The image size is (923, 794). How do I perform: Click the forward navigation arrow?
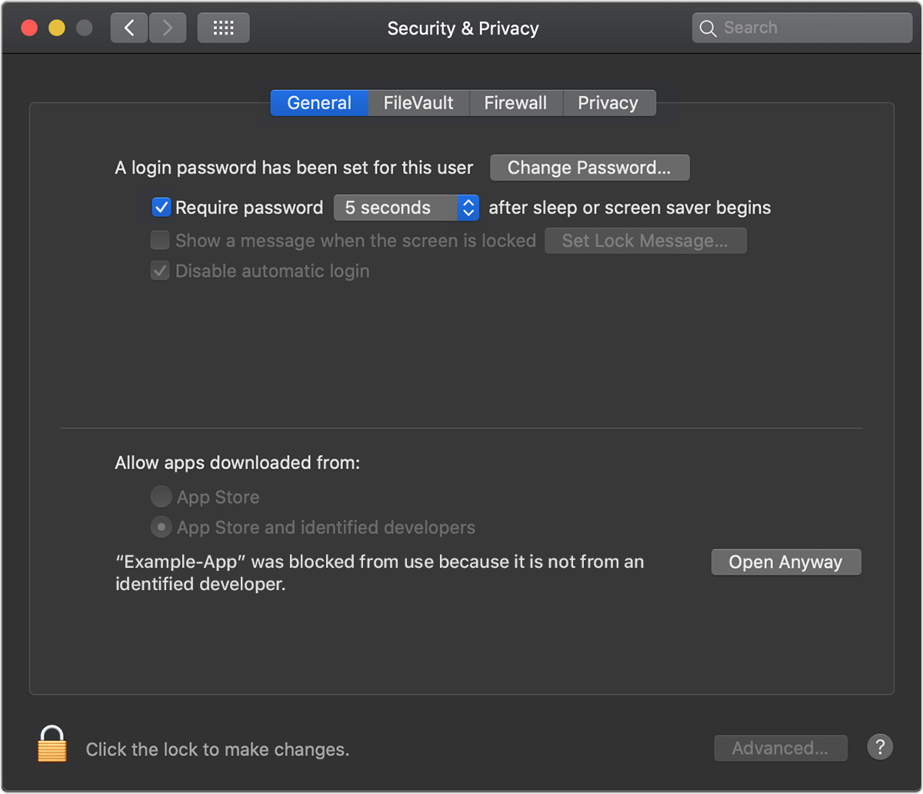coord(167,27)
